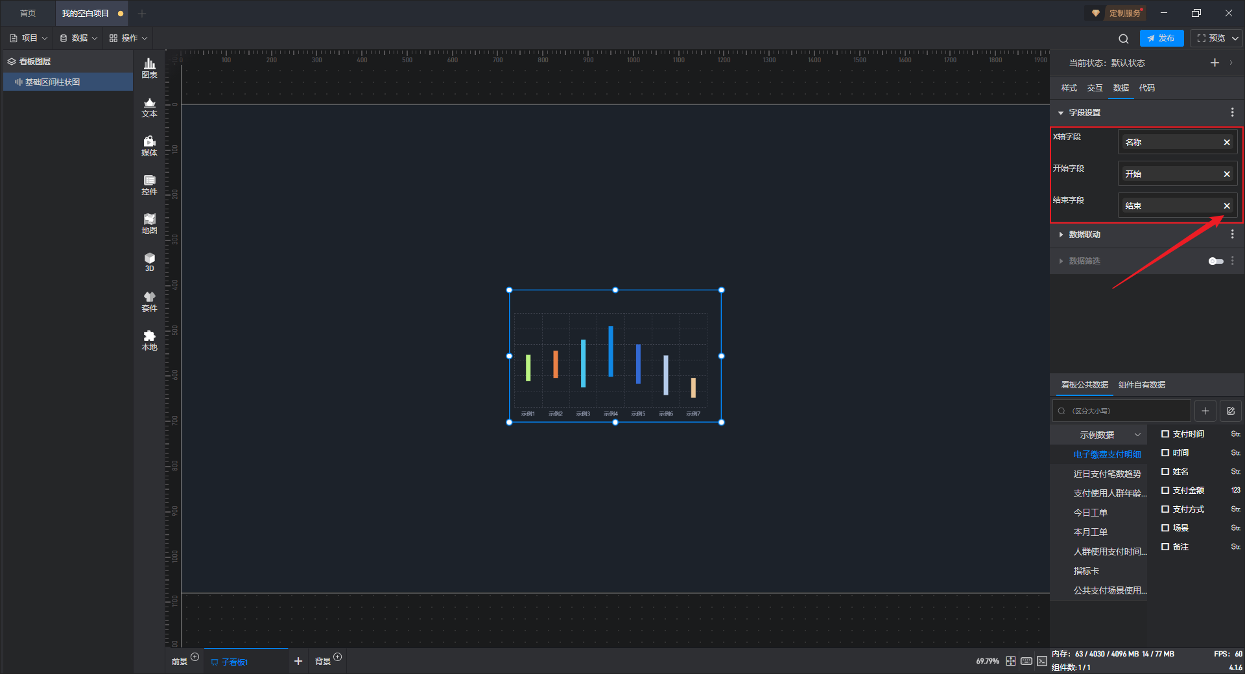
Task: Click the fit-to-screen icon in status bar
Action: tap(1011, 661)
